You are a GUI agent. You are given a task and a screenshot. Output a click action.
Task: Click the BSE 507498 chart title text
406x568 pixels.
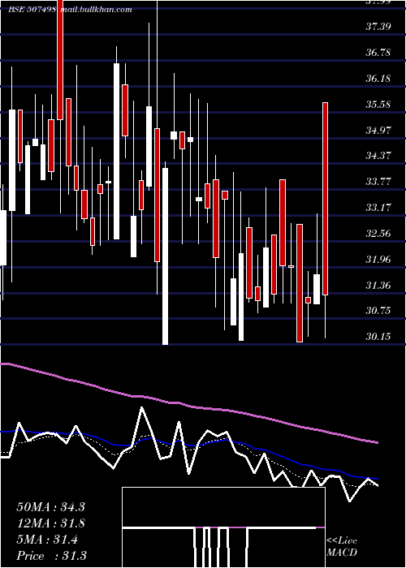[x=32, y=10]
